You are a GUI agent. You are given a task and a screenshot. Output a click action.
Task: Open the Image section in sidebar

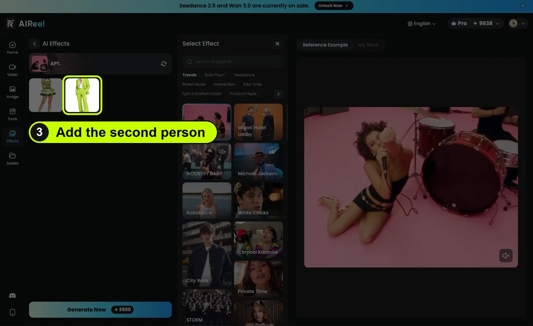(x=12, y=92)
